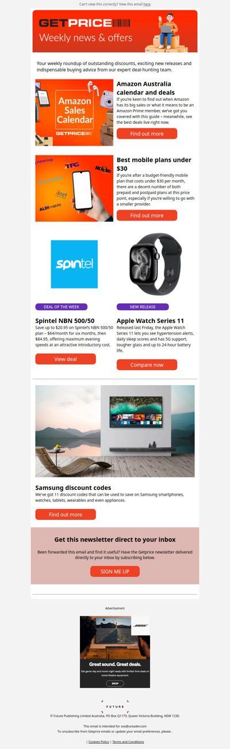
Task: Select the NEW RELEASE badge
Action: [x=143, y=307]
